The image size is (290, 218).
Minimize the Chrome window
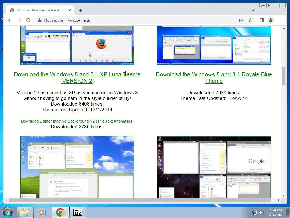pyautogui.click(x=263, y=6)
